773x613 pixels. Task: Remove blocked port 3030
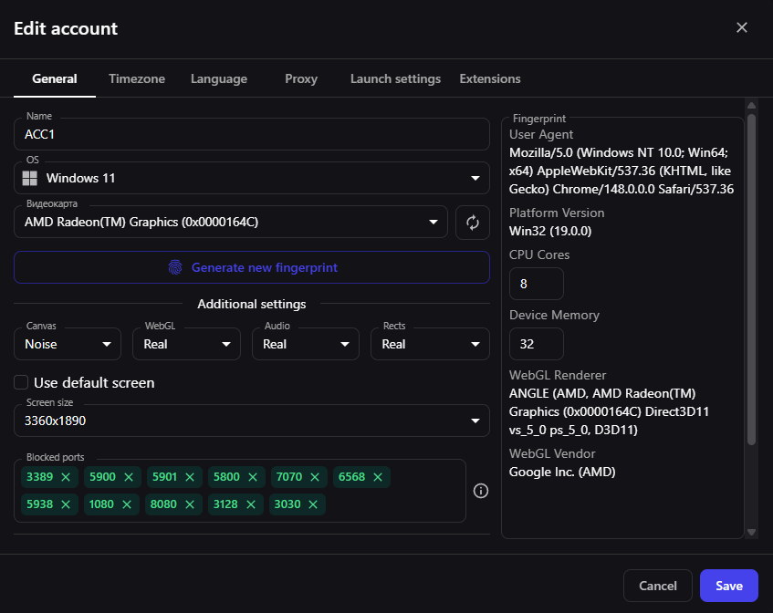click(313, 504)
